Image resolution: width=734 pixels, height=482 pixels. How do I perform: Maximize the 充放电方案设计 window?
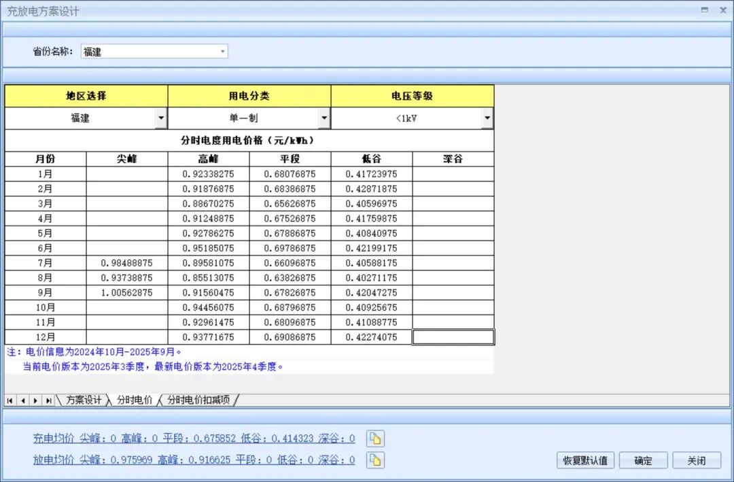click(705, 10)
